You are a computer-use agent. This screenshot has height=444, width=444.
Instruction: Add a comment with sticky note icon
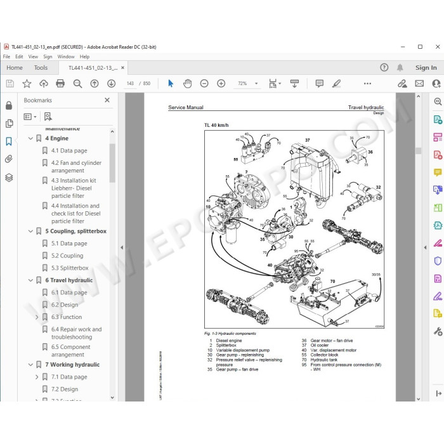click(x=320, y=84)
